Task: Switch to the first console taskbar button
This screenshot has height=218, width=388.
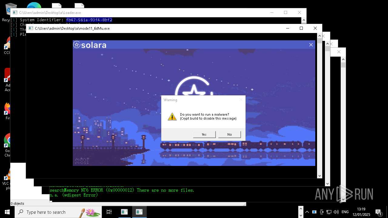Action: (x=124, y=212)
